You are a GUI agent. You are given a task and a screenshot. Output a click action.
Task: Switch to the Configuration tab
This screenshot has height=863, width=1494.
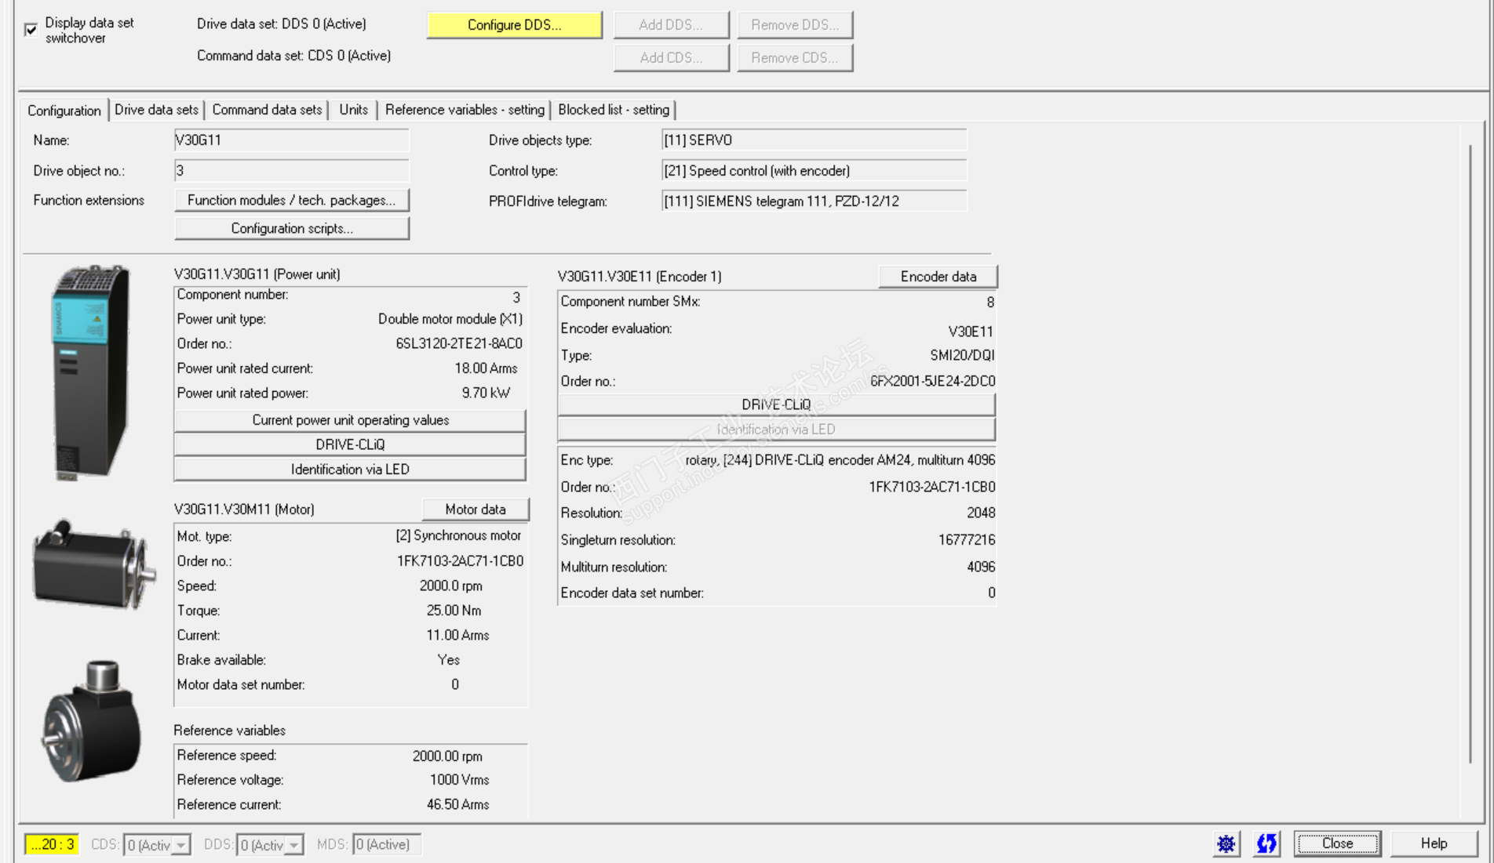point(64,111)
